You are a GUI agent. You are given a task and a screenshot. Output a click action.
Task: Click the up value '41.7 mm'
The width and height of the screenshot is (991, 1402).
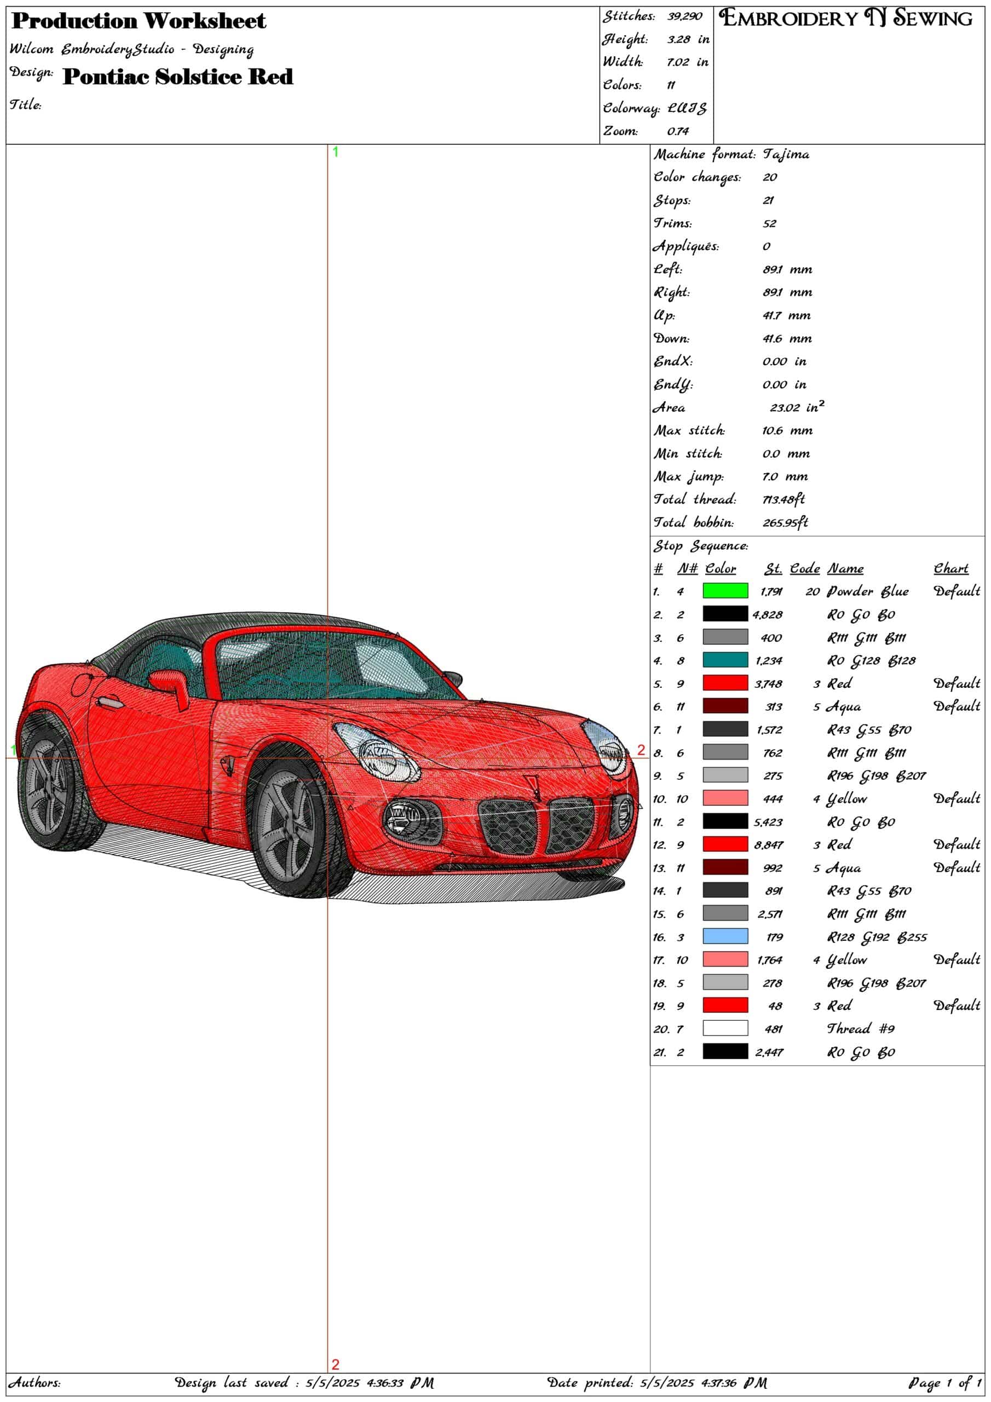click(x=786, y=315)
